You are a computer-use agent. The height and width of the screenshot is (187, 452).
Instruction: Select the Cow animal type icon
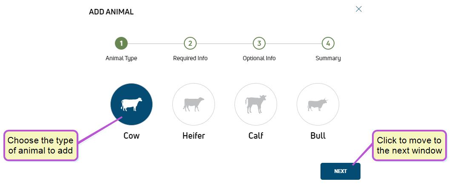coord(132,104)
